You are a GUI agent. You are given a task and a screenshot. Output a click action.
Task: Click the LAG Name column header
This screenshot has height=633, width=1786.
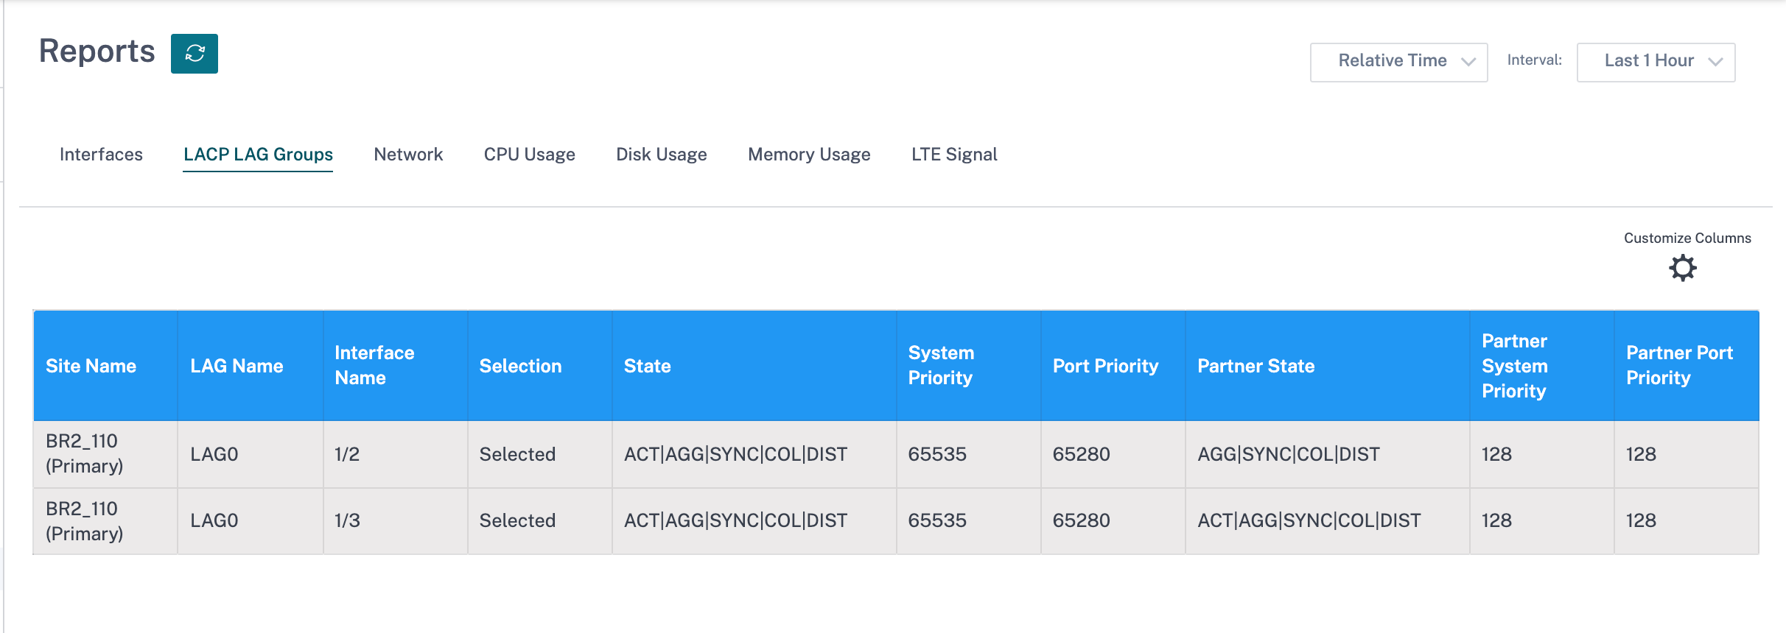tap(251, 366)
